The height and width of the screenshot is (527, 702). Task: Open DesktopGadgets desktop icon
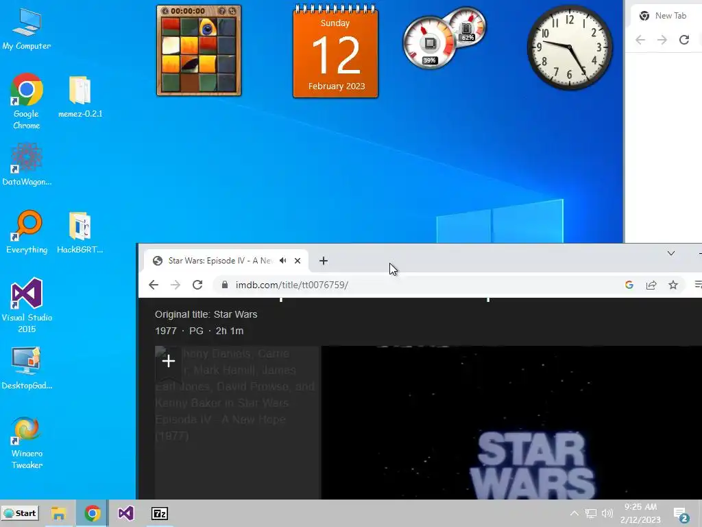(x=27, y=368)
